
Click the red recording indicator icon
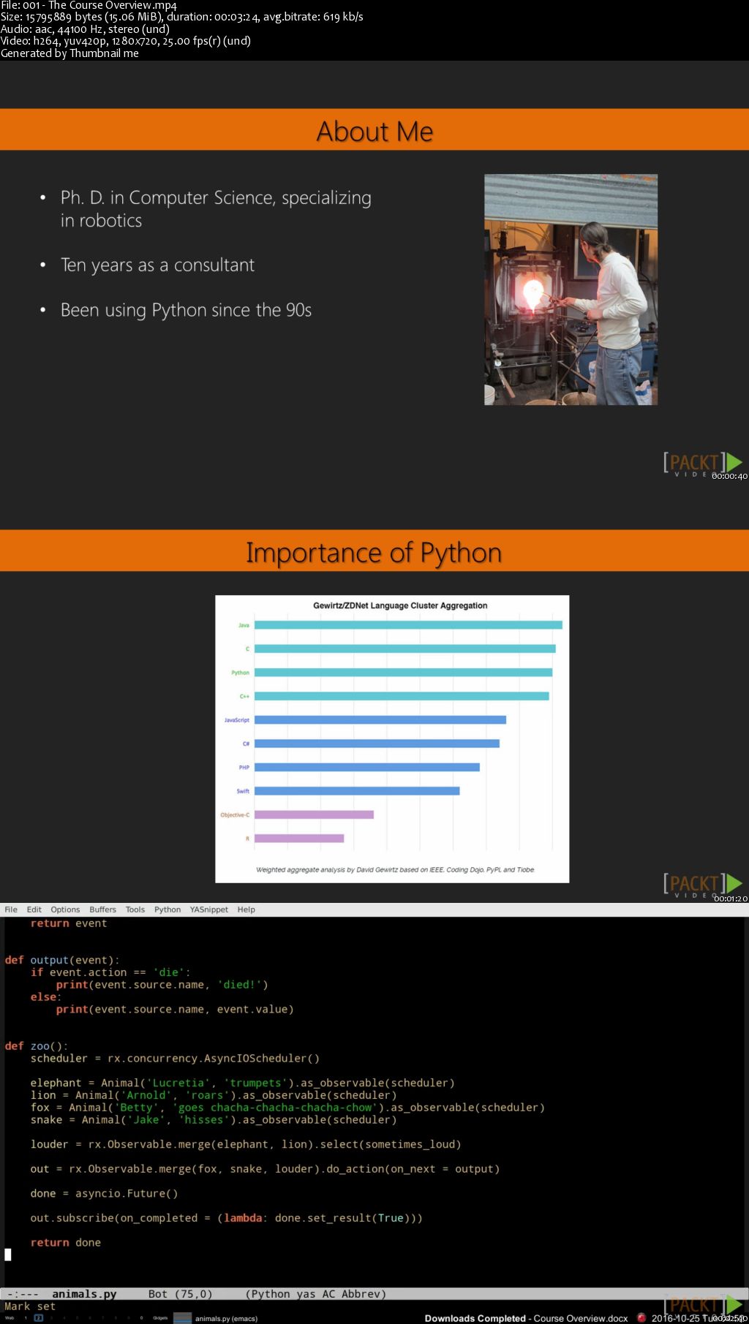point(641,1317)
